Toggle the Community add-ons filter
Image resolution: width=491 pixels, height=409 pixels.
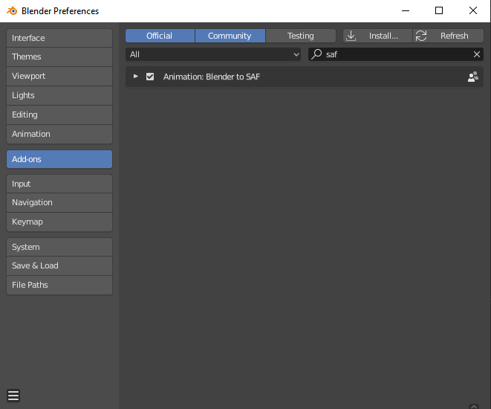coord(230,36)
